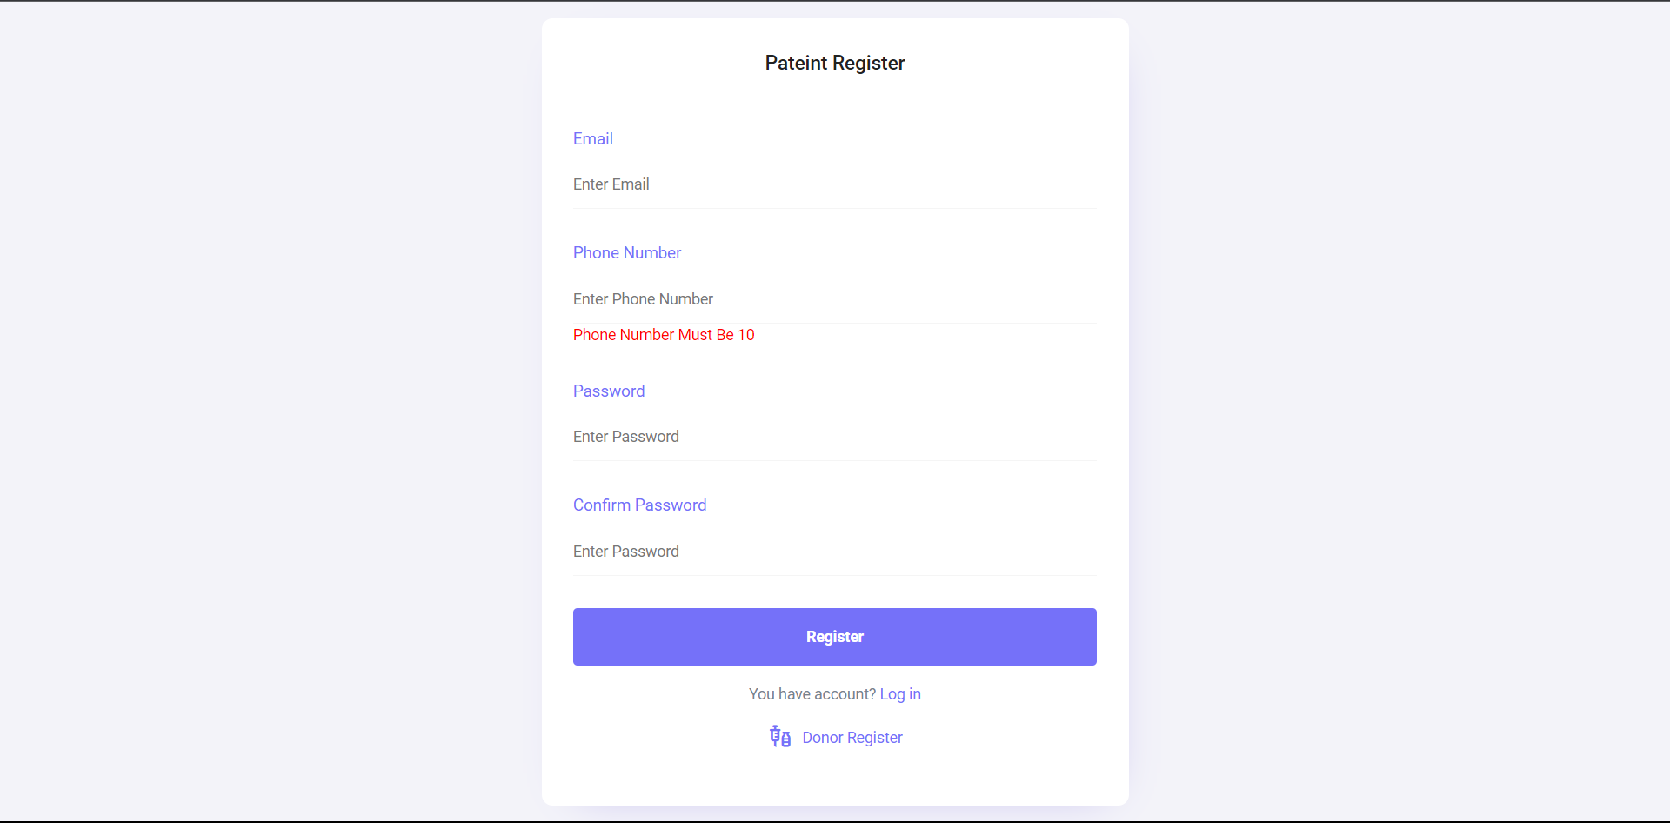Screen dimensions: 1670x823
Task: Focus the Confirm Password entry field
Action: [834, 552]
